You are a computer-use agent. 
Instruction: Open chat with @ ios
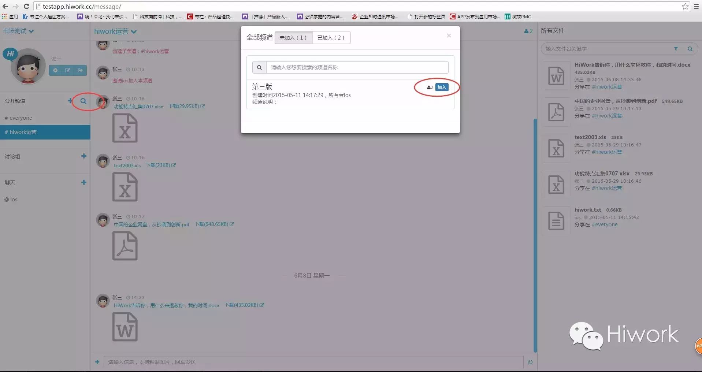pyautogui.click(x=11, y=200)
